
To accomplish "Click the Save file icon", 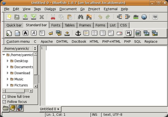I will click(25, 17).
